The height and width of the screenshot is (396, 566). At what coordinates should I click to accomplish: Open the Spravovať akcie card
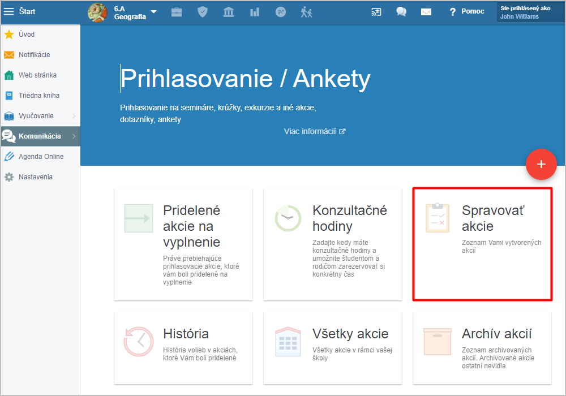[482, 244]
